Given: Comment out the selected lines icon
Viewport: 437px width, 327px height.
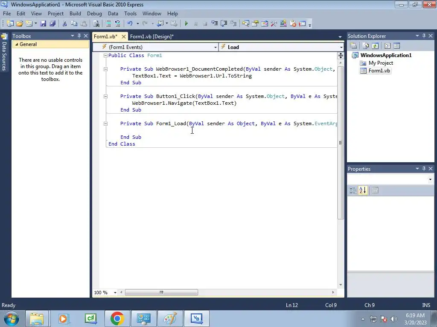Looking at the screenshot, I should tap(108, 24).
